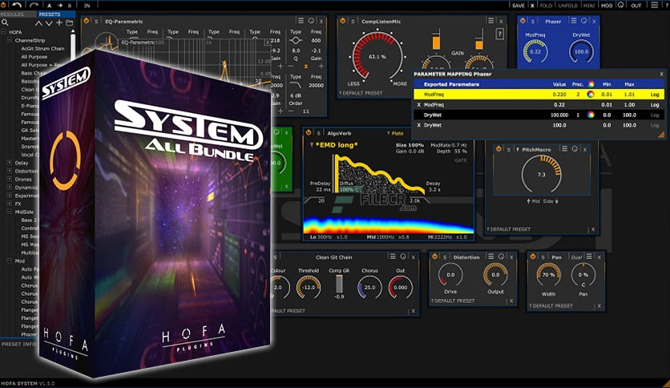Click EQ-Parametric module knob mapping icon
670x388 pixels.
click(x=311, y=21)
